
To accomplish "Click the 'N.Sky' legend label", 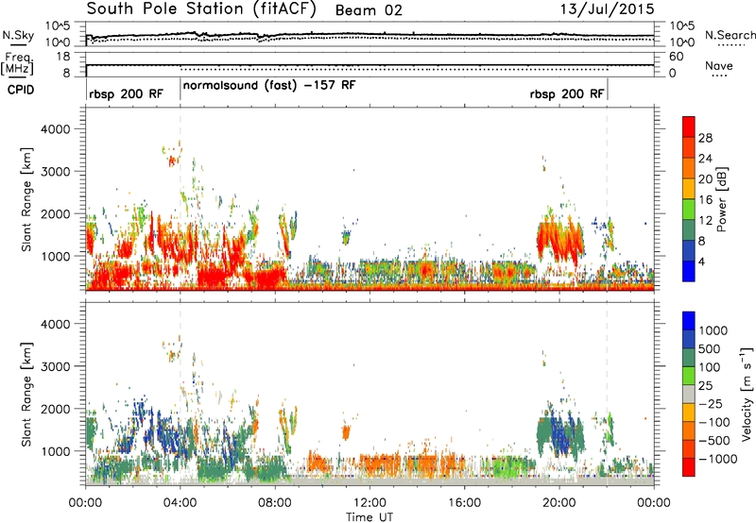I will 18,35.
